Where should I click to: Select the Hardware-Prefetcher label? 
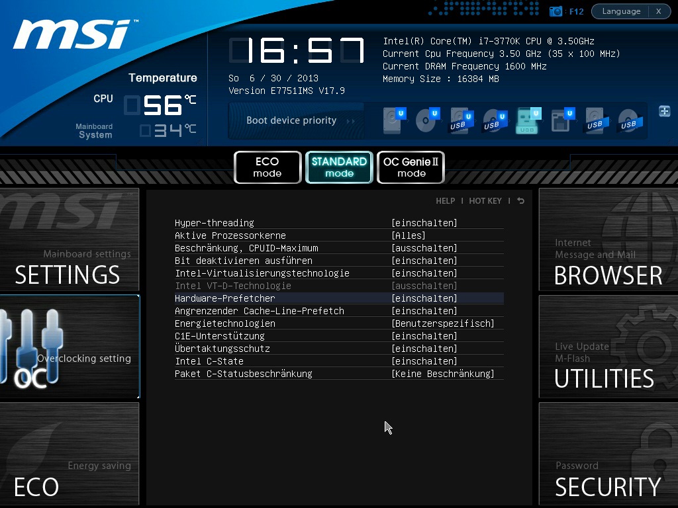[x=225, y=298]
